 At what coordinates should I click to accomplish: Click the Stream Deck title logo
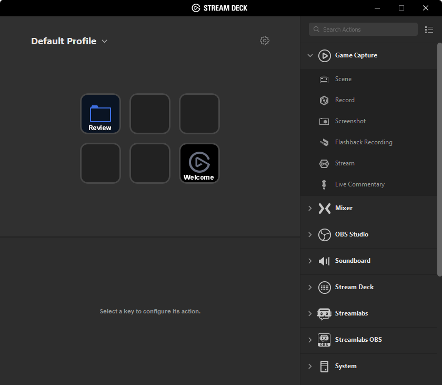tap(196, 8)
